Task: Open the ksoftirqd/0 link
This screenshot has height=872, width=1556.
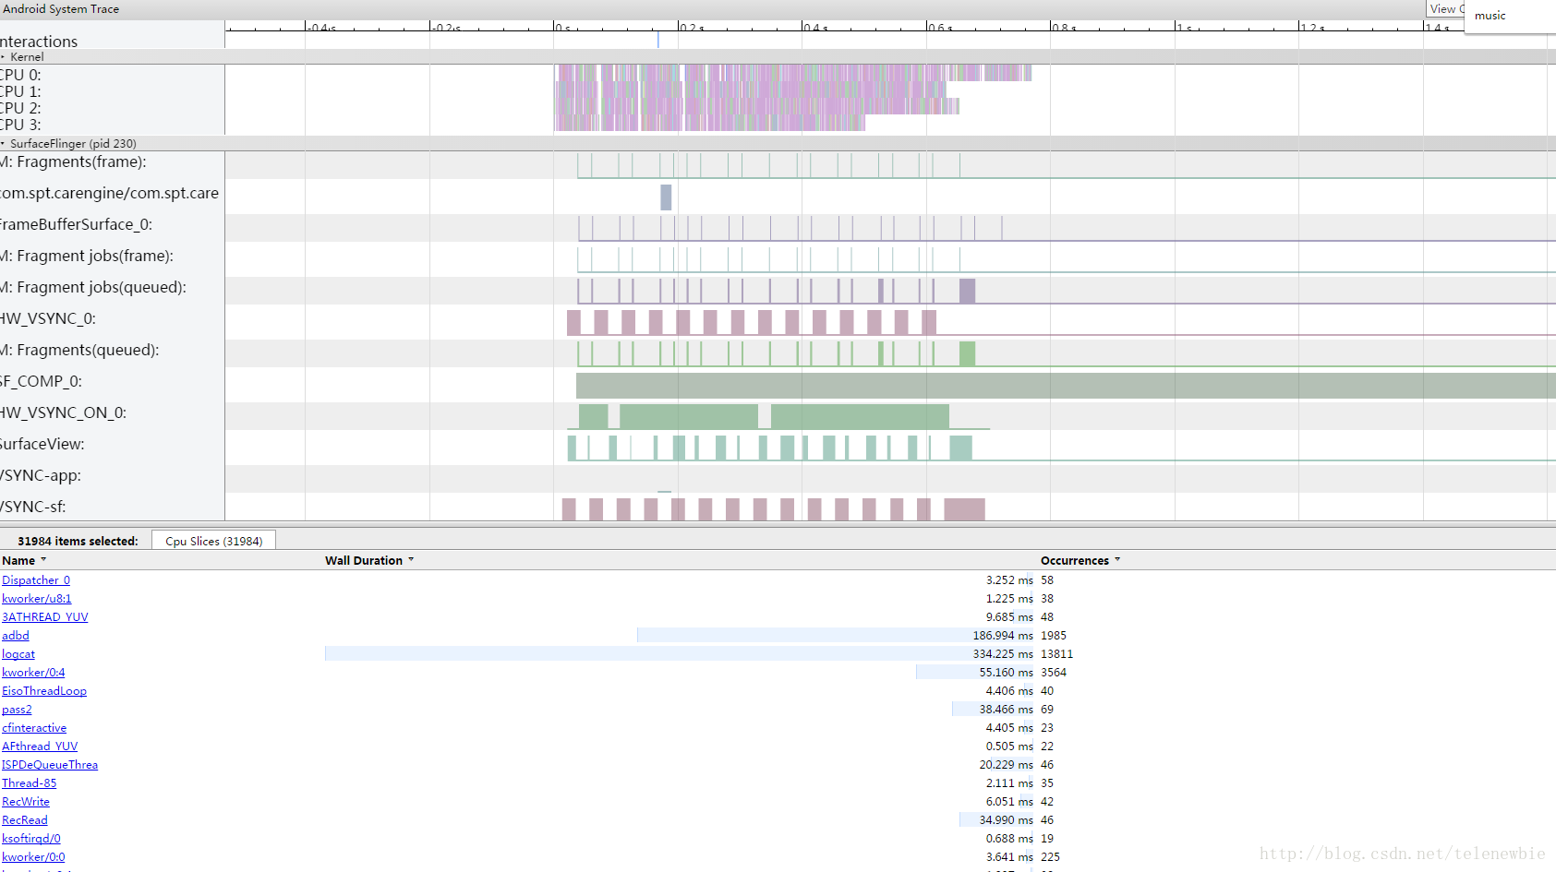Action: (31, 839)
